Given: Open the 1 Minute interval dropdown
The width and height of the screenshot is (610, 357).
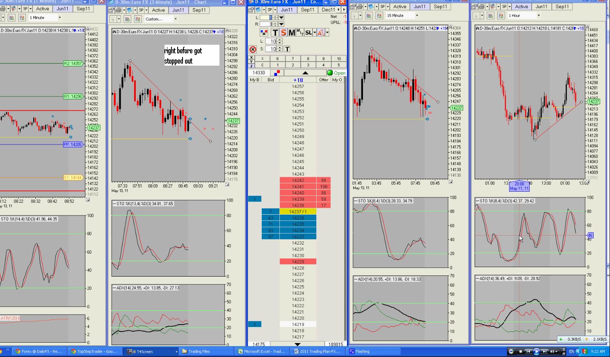Looking at the screenshot, I should coord(60,18).
